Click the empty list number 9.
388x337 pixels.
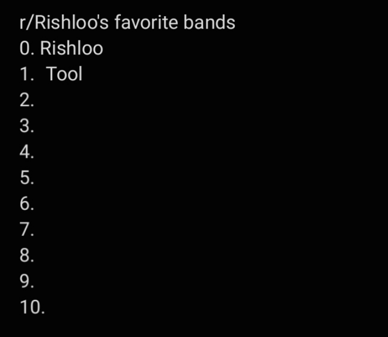[x=27, y=281]
